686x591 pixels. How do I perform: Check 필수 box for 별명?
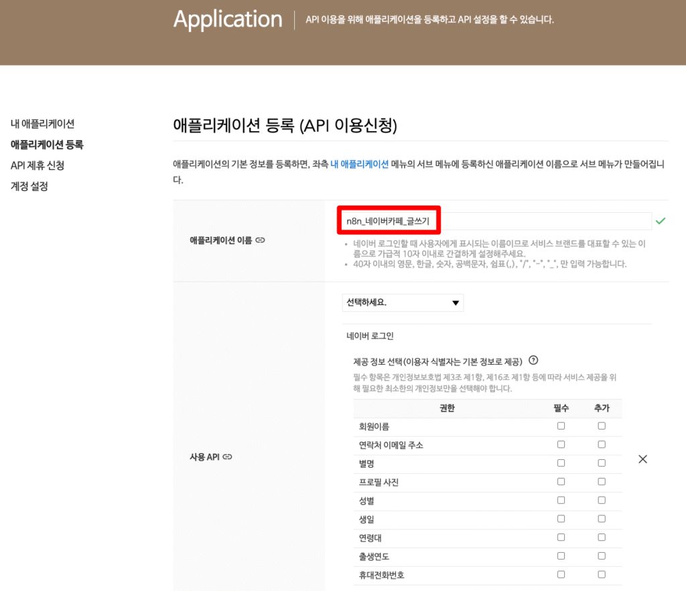pyautogui.click(x=561, y=463)
